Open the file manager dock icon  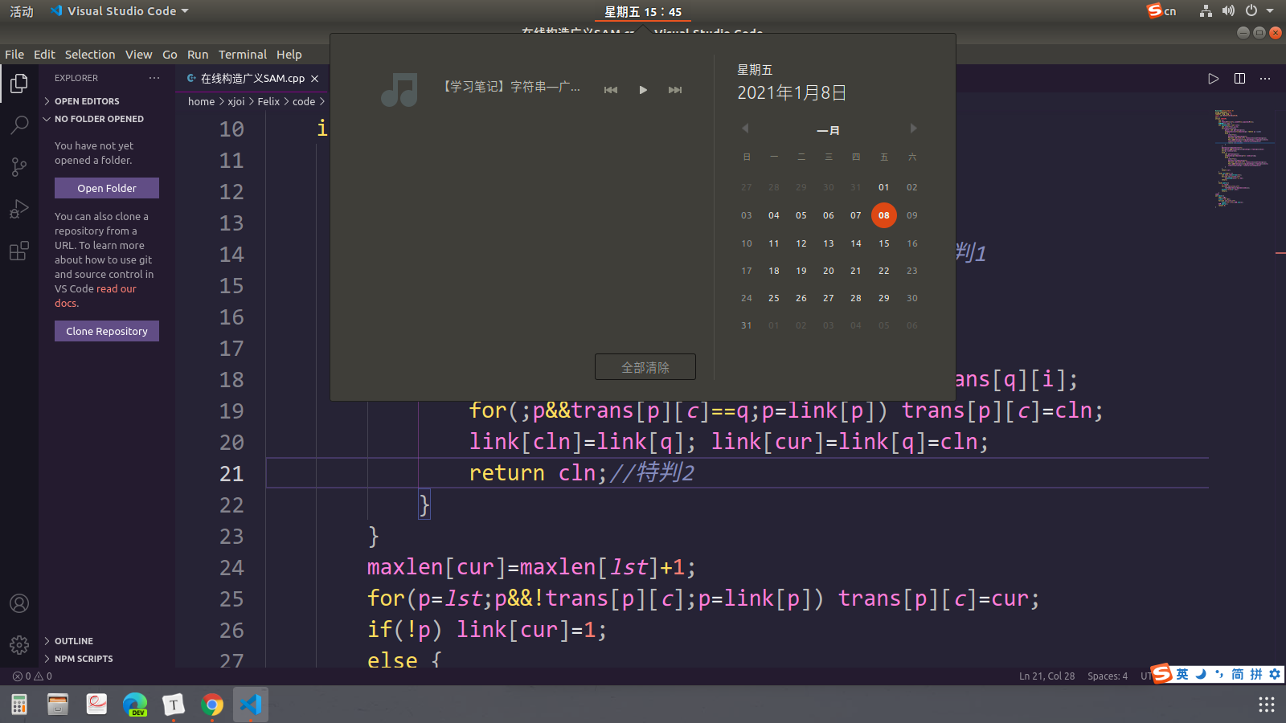coord(58,705)
